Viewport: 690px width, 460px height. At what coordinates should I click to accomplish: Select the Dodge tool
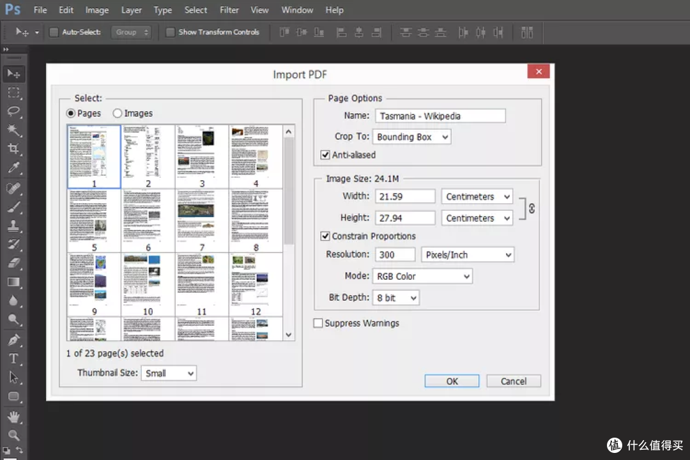coord(13,319)
